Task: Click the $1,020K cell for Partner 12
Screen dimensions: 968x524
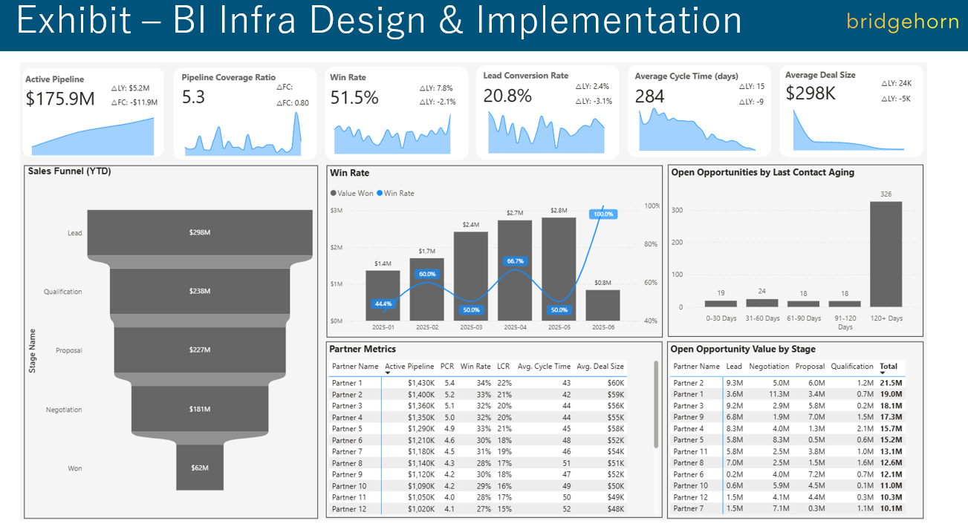Action: click(420, 509)
